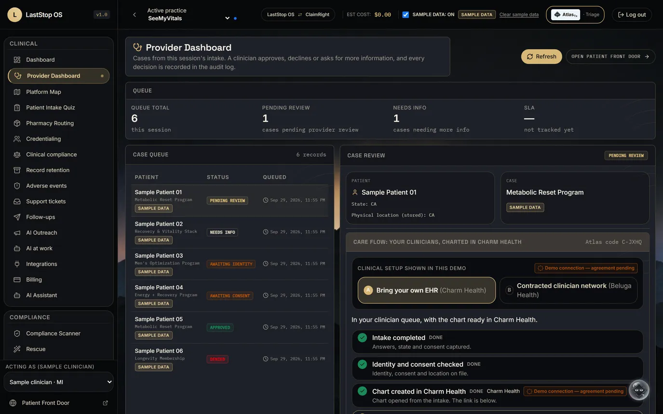
Task: Click the Adverse events shield icon
Action: click(17, 186)
